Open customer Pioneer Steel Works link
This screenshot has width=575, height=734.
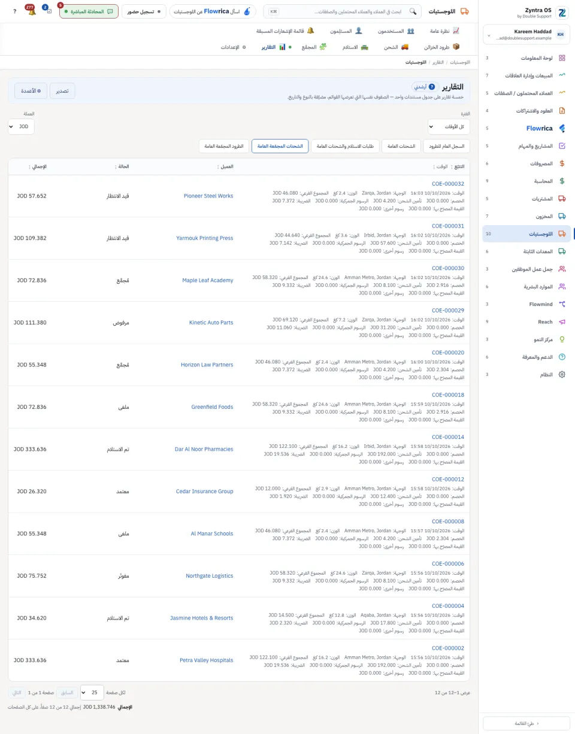click(x=208, y=196)
